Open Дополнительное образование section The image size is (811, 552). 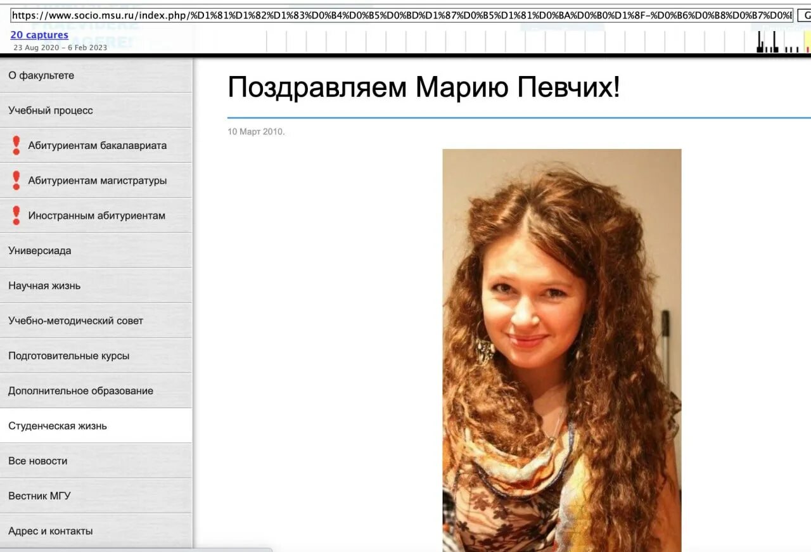tap(96, 391)
